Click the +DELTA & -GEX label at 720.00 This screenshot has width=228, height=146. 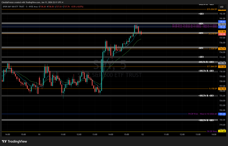[206, 120]
